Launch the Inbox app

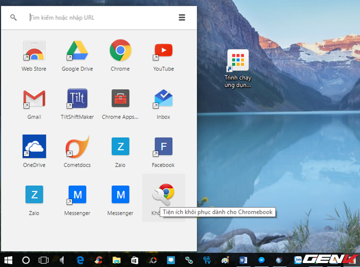[x=163, y=99]
